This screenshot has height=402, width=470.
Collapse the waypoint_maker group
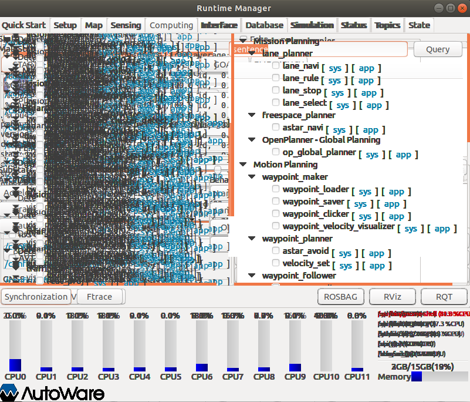click(252, 176)
